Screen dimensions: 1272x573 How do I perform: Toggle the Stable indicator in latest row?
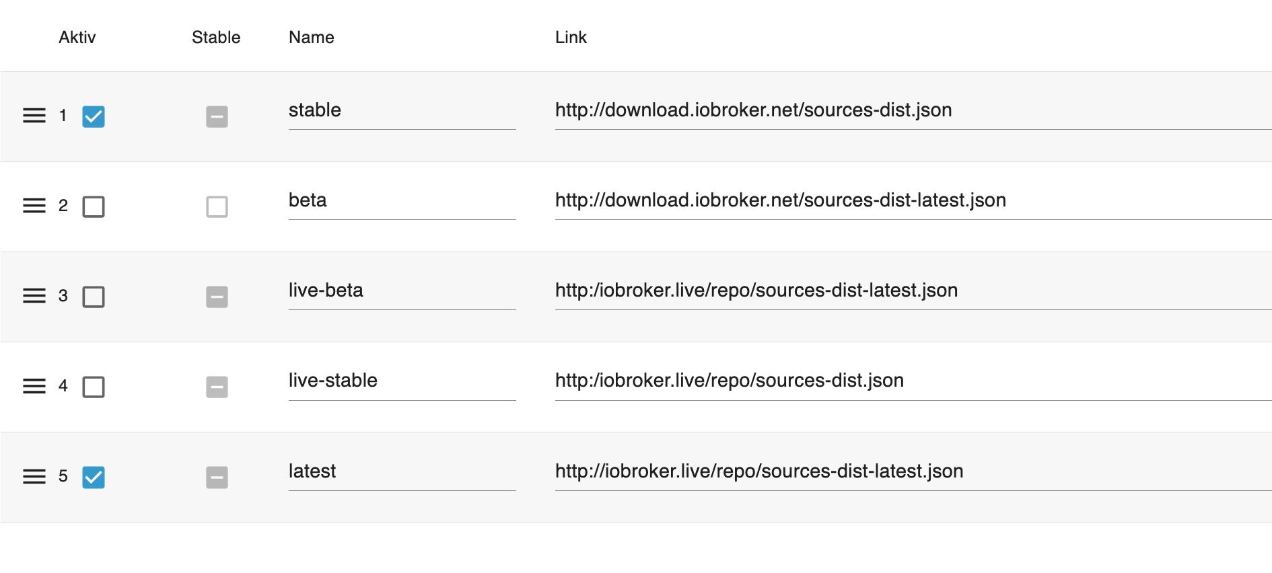coord(217,477)
